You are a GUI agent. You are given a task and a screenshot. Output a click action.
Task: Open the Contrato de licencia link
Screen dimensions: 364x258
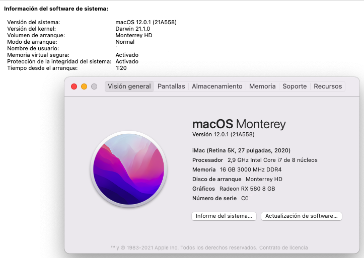point(283,247)
